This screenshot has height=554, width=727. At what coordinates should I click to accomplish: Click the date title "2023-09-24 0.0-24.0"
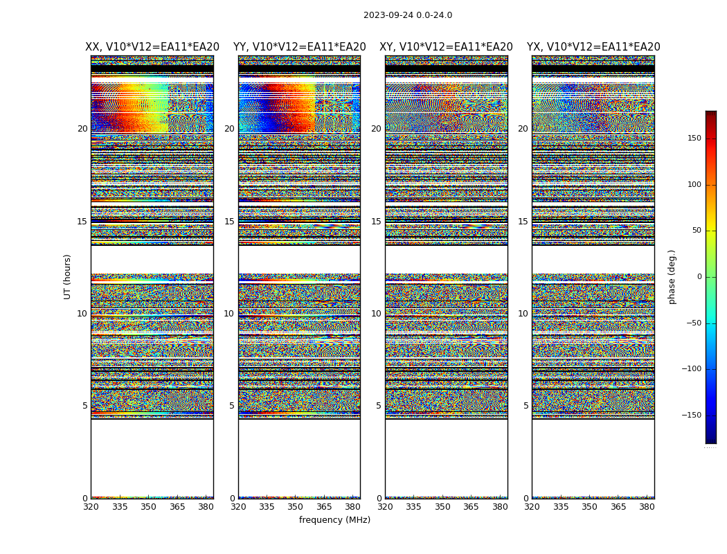(x=408, y=15)
